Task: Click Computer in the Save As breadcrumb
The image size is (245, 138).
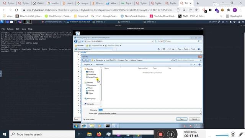Action: (100, 60)
